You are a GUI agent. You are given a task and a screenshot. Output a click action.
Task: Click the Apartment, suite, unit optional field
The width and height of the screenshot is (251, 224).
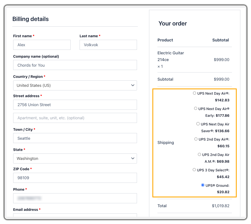tap(75, 118)
